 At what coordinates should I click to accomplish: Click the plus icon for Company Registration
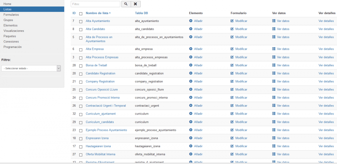click(x=191, y=82)
